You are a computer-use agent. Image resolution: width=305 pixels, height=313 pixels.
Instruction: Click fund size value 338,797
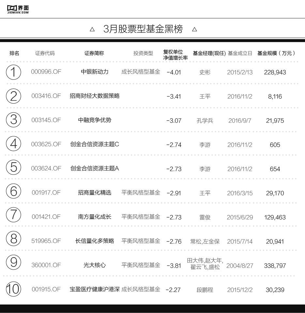pyautogui.click(x=275, y=266)
